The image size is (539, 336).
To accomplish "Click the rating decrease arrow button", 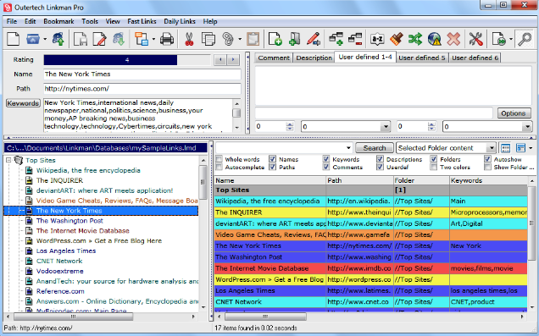I will pos(220,60).
